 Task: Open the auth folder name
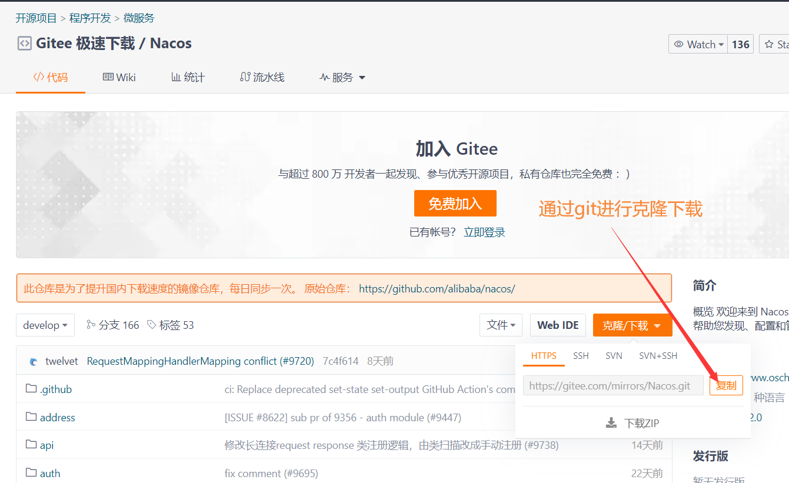[x=50, y=474]
